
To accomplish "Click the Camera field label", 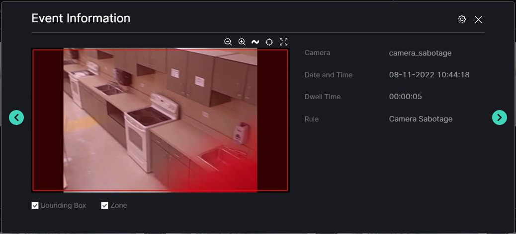I will pos(317,53).
